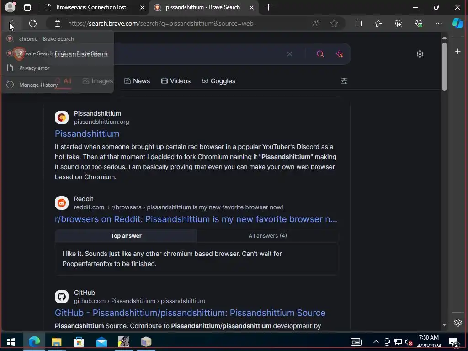The image size is (468, 351).
Task: Open Brave Search settings gear
Action: pos(420,54)
